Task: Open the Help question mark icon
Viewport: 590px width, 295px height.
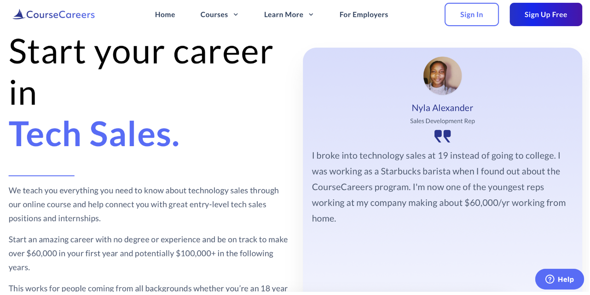Action: pos(550,279)
